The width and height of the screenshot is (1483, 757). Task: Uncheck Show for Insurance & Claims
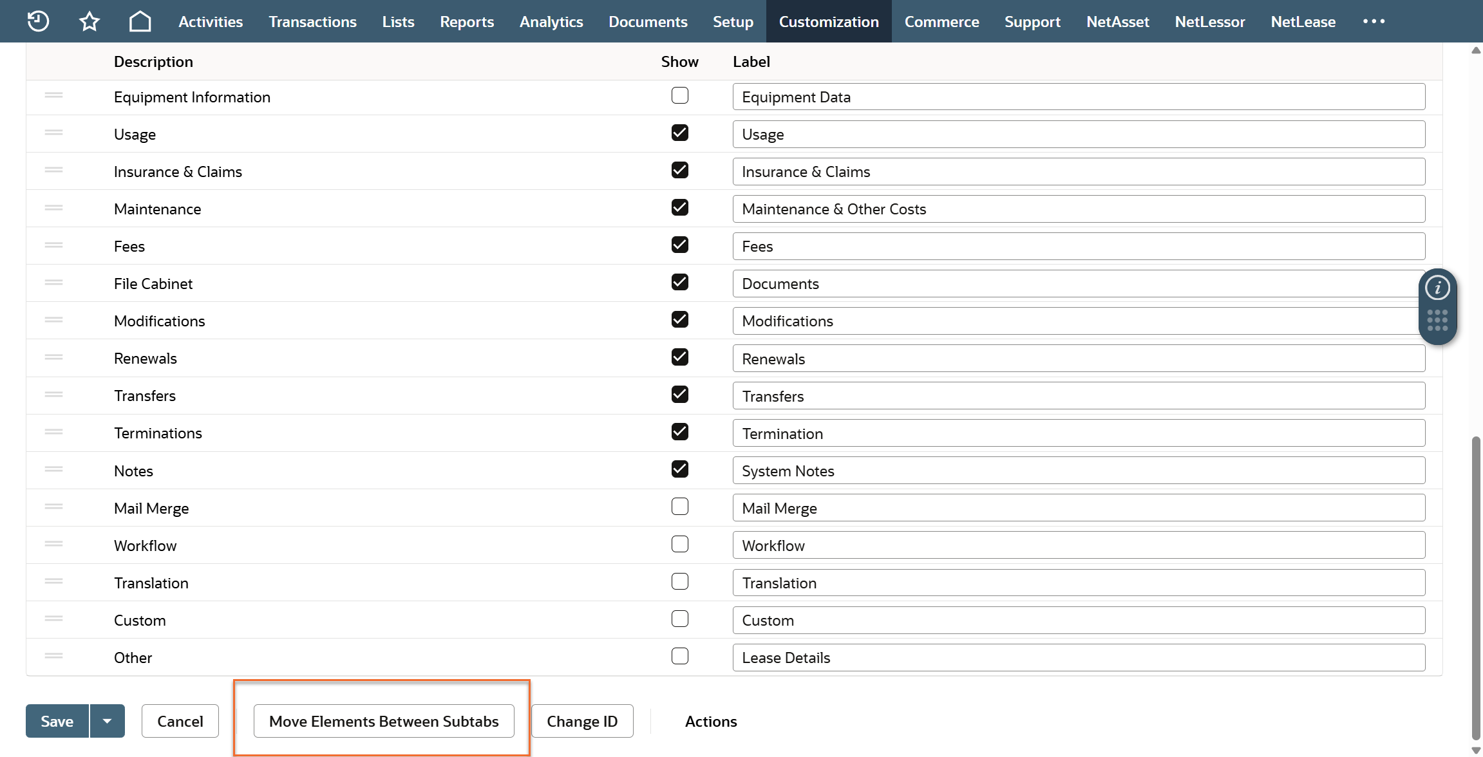pyautogui.click(x=679, y=171)
